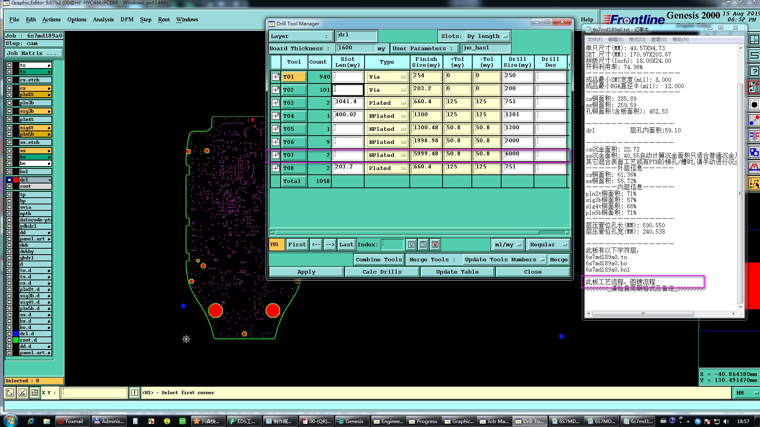Click the exclamation mark icon in bottom bar
The height and width of the screenshot is (427, 760).
point(135,393)
